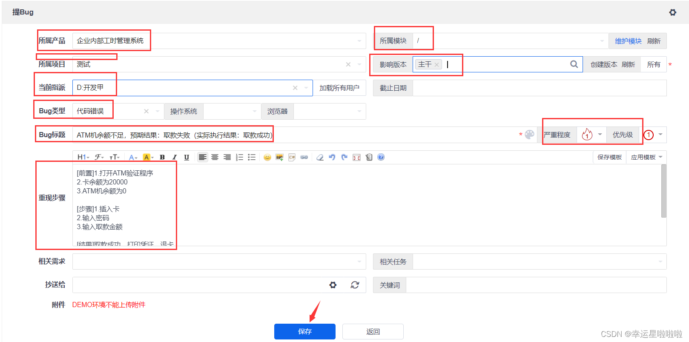689x342 pixels.
Task: Redo the edit in the editor
Action: [344, 157]
